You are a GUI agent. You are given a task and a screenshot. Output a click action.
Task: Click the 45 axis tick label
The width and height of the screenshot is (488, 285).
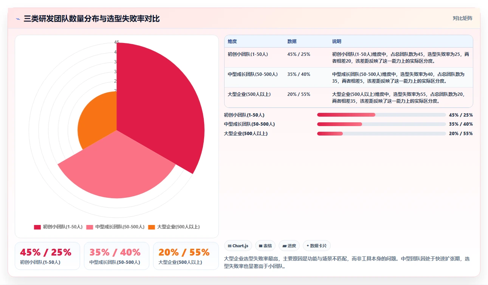116,42
